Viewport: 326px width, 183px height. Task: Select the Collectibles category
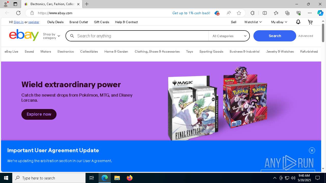coord(89,52)
